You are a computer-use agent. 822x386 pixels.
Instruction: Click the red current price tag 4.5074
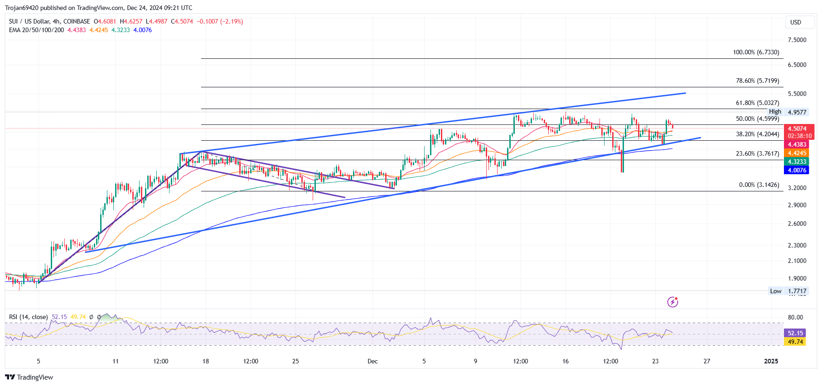(x=797, y=129)
